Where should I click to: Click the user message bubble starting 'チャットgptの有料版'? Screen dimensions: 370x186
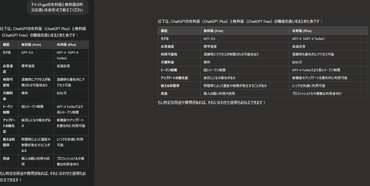tap(57, 7)
